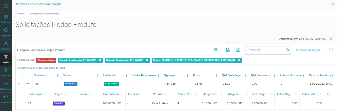This screenshot has width=337, height=111.
Task: Open the Vencimento column menu
Action: click(57, 75)
